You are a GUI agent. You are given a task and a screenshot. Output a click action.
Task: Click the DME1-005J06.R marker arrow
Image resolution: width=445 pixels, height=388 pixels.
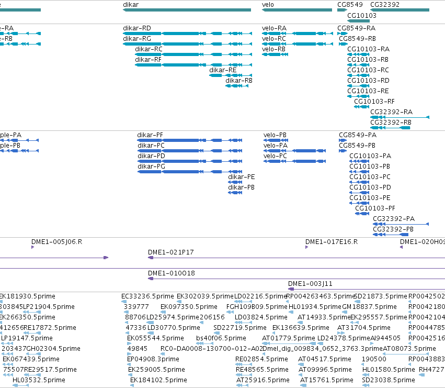click(x=32, y=247)
